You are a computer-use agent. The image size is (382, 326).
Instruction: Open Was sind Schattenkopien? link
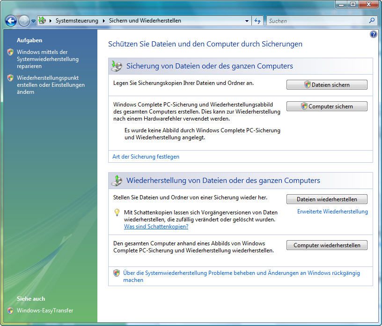pyautogui.click(x=156, y=227)
